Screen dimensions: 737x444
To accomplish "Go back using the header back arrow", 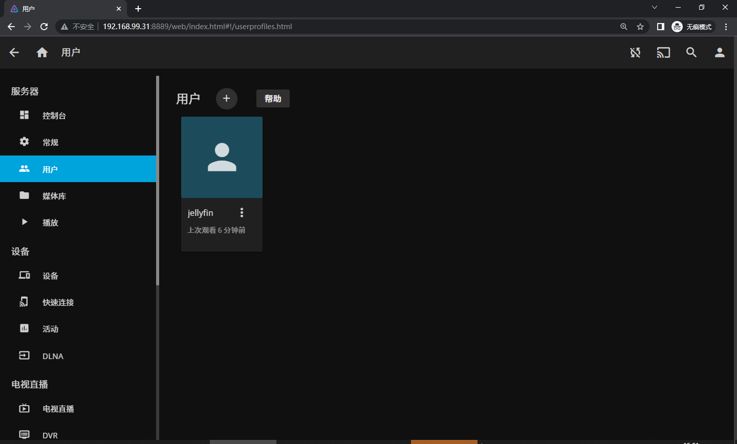I will (14, 52).
